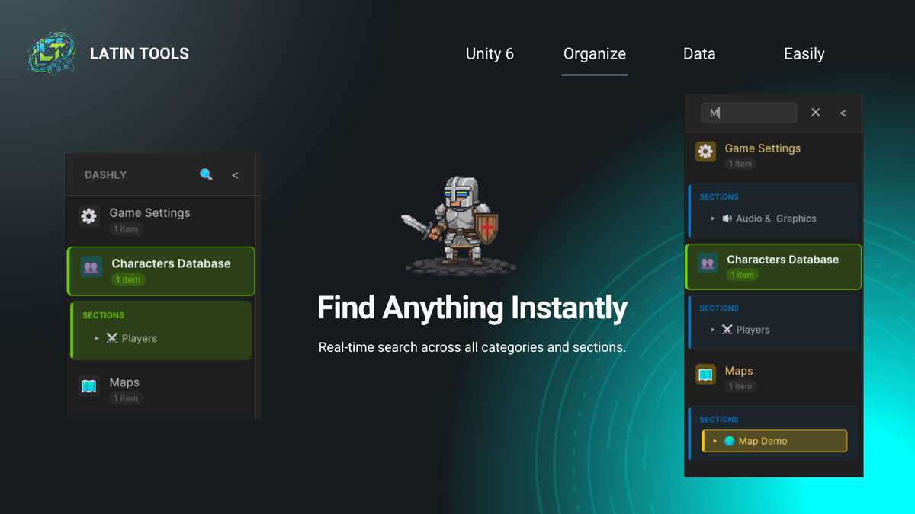Open the Data menu item

point(699,53)
